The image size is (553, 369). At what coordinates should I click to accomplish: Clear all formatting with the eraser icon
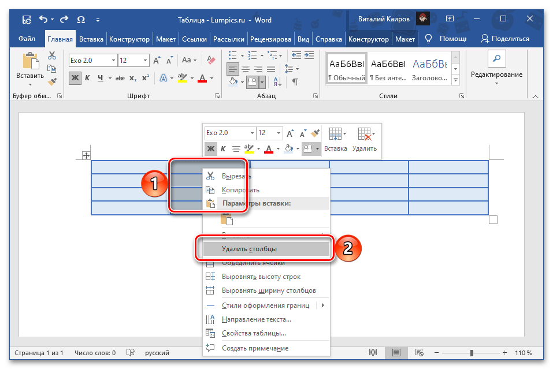[x=211, y=60]
